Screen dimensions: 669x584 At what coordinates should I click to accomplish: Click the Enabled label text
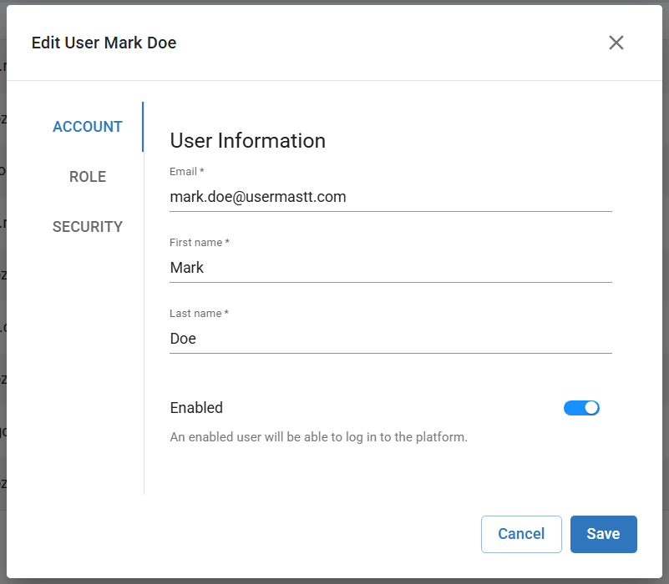tap(196, 408)
